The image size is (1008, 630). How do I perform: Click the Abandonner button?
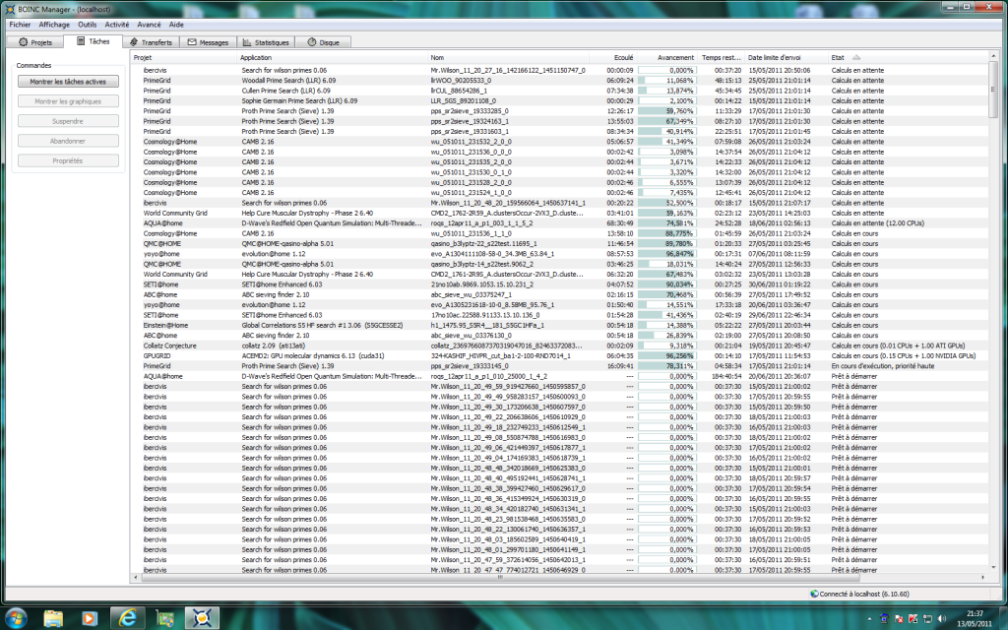coord(68,142)
